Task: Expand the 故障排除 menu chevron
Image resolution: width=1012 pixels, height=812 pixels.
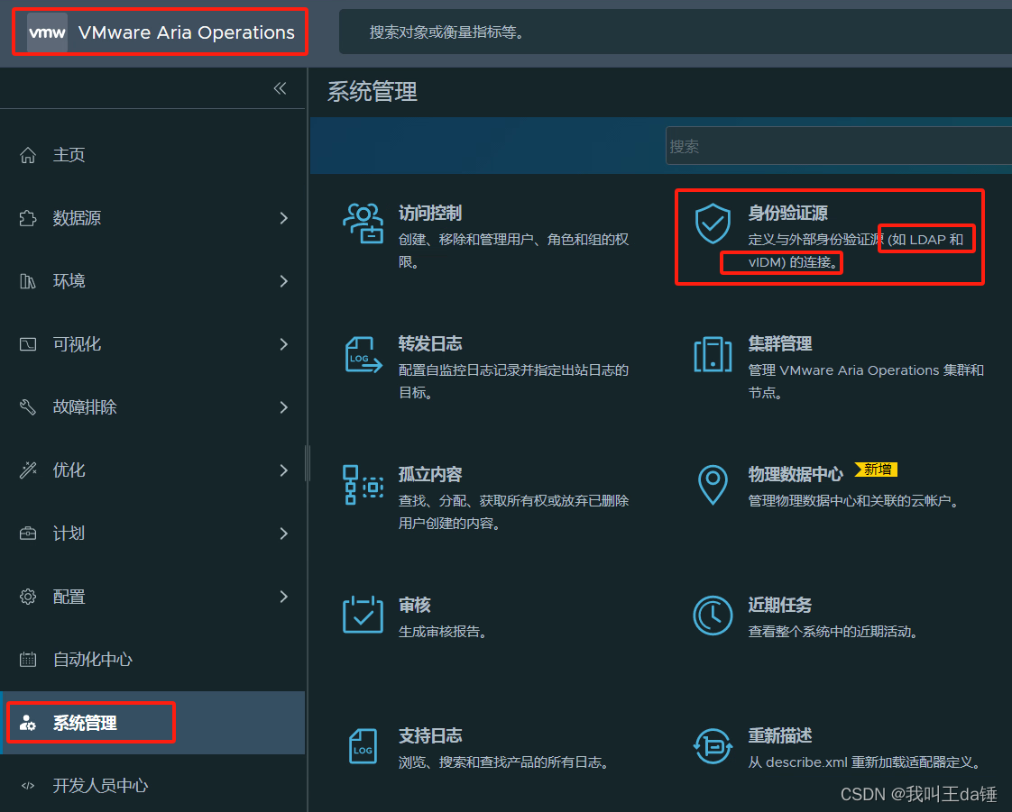Action: (284, 407)
